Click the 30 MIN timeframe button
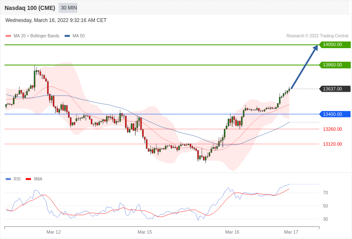 coord(68,8)
